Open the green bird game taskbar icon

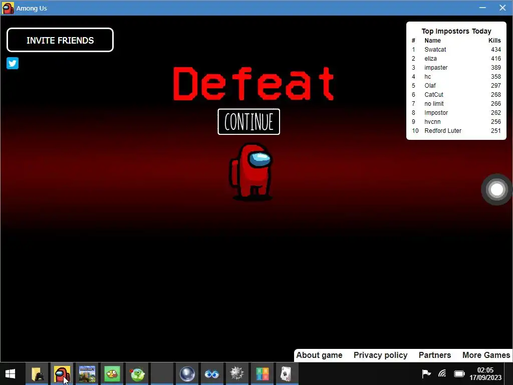click(x=137, y=373)
